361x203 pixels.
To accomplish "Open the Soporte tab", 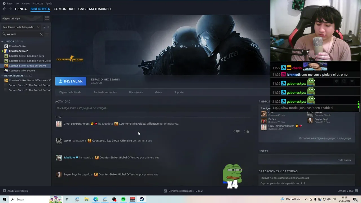I will click(x=179, y=92).
